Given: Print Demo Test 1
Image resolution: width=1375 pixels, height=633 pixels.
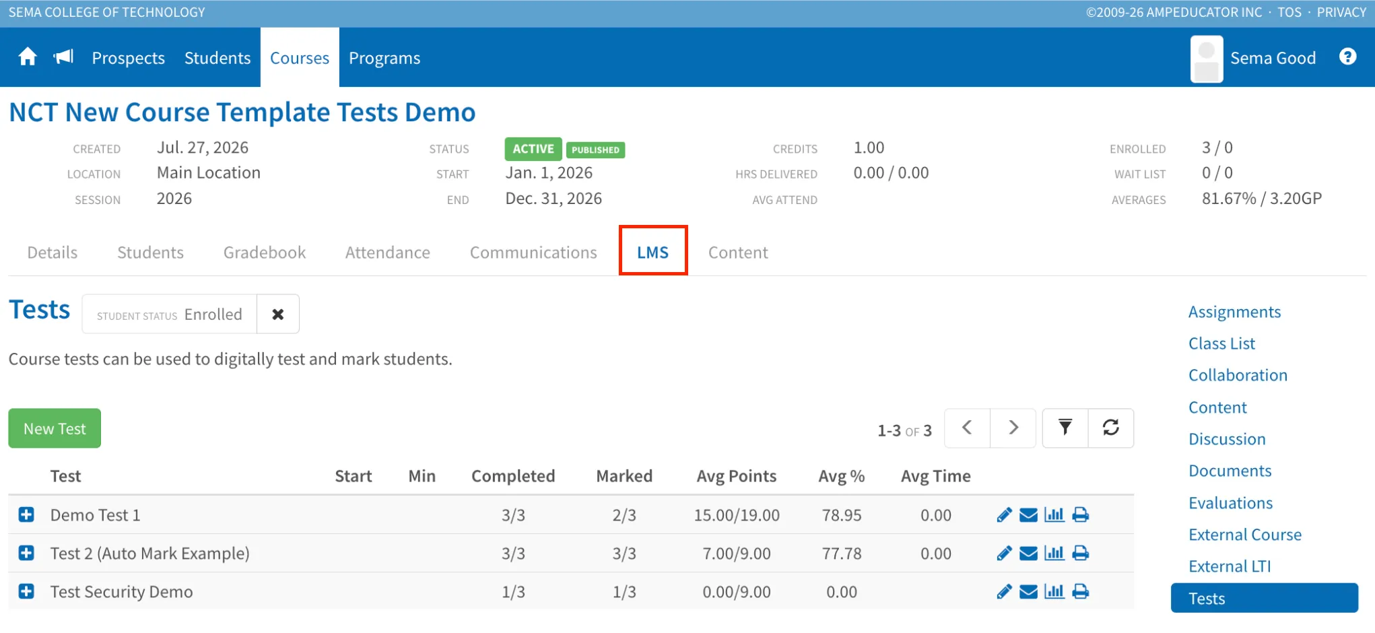Looking at the screenshot, I should pyautogui.click(x=1080, y=515).
